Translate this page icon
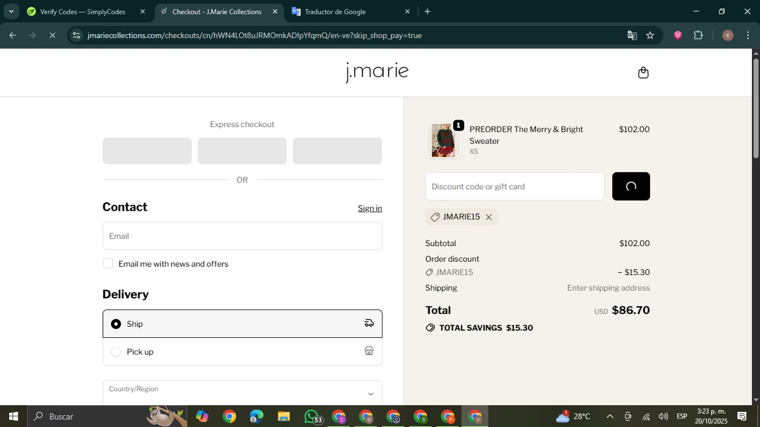 (632, 35)
